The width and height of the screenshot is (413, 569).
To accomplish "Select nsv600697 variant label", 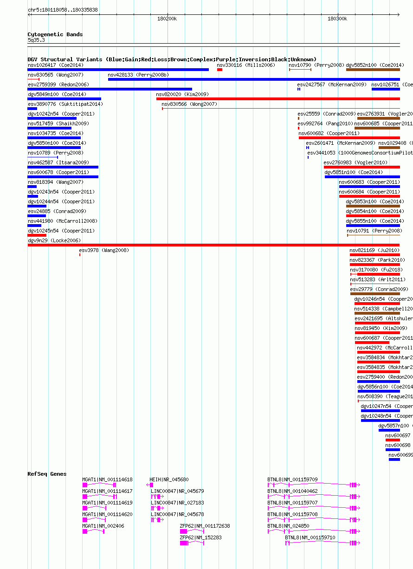I will coord(398,436).
